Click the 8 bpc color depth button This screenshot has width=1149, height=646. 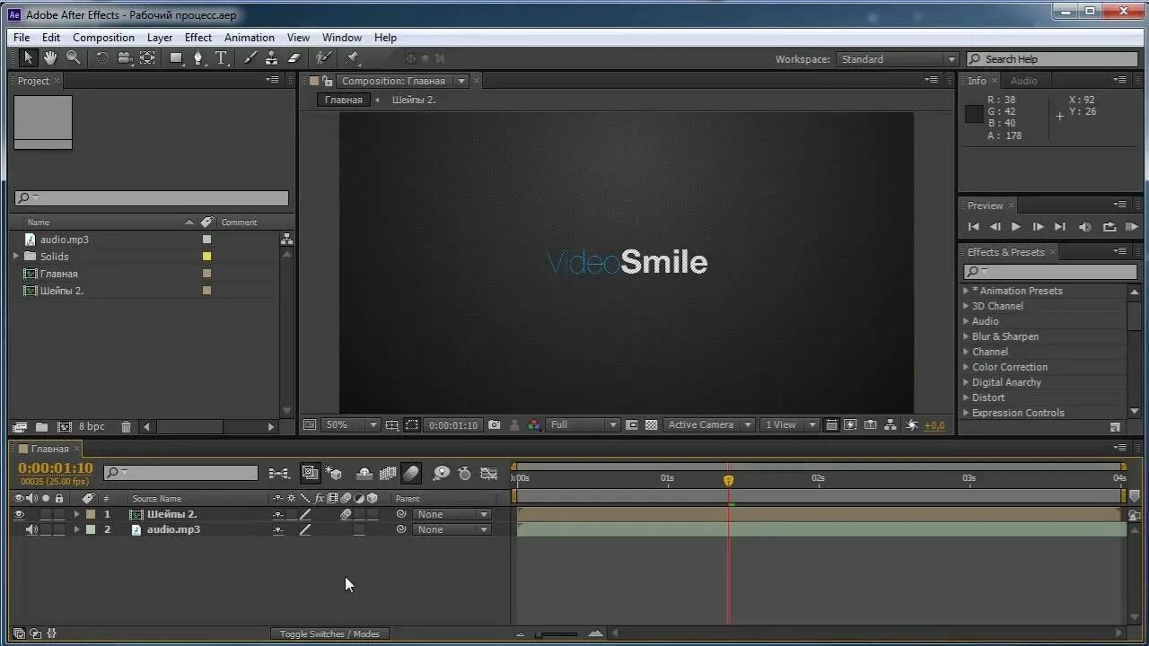[92, 427]
